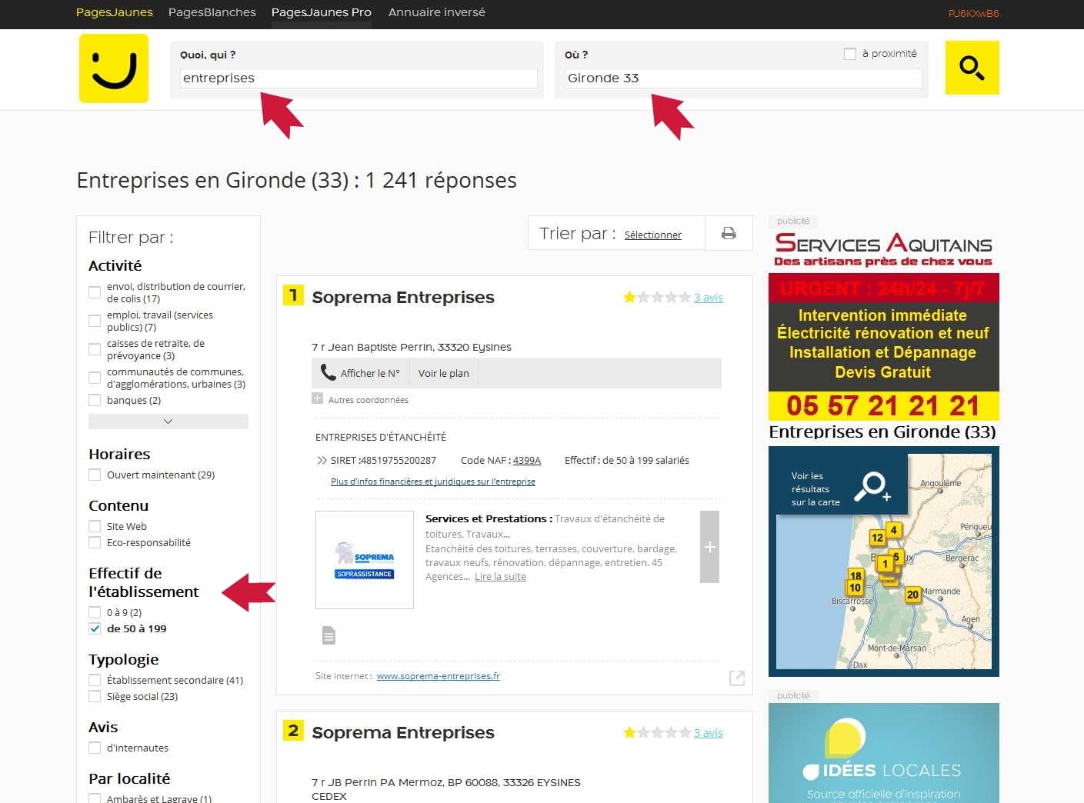Click the PJ6KXwB6 code in top bar
Screen dimensions: 1084x803
973,14
